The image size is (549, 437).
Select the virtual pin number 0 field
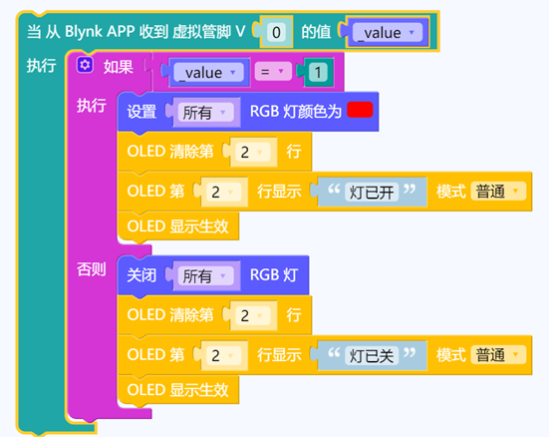(x=276, y=32)
